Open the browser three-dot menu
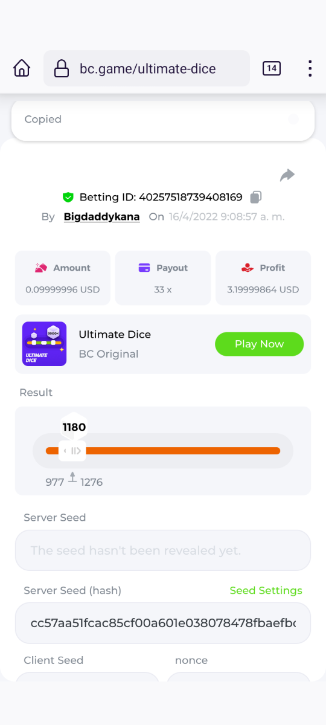 (x=310, y=68)
